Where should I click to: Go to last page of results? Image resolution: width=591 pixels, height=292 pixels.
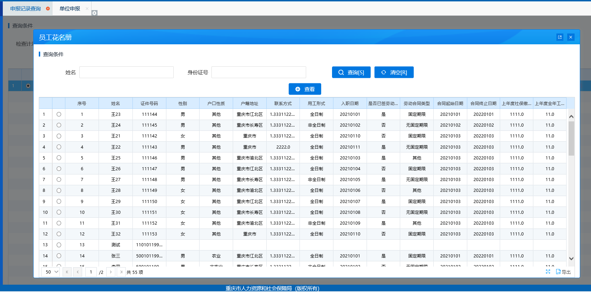pos(121,272)
